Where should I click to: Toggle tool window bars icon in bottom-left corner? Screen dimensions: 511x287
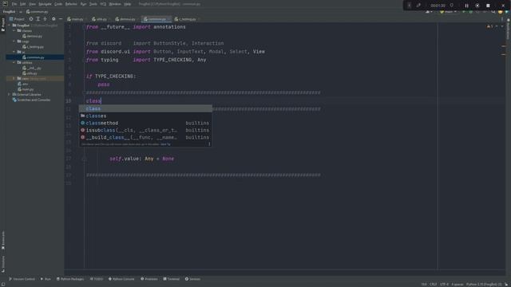tap(3, 284)
